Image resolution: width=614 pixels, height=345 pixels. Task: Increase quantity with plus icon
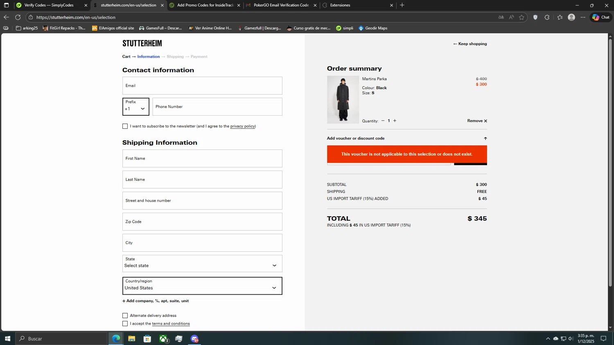[395, 121]
